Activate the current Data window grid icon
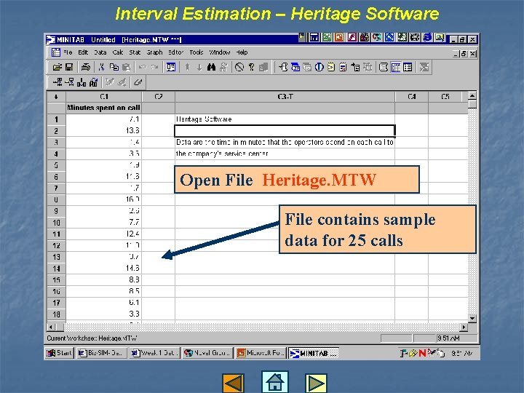This screenshot has height=393, width=524. pyautogui.click(x=396, y=67)
